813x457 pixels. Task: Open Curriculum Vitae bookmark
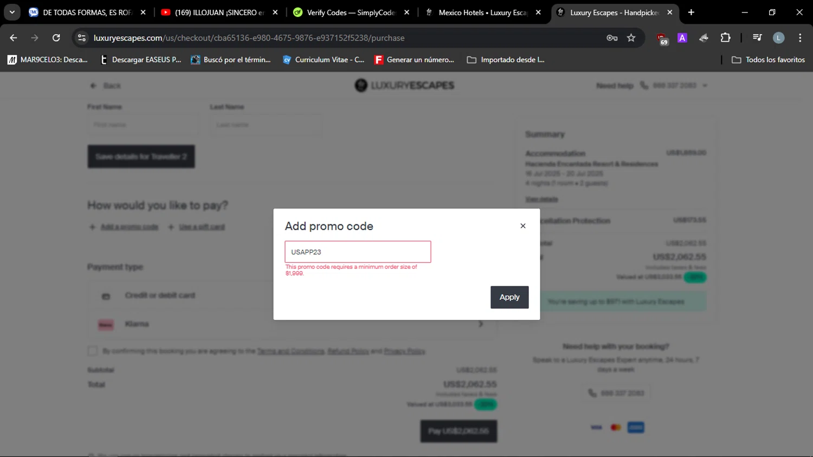[324, 60]
